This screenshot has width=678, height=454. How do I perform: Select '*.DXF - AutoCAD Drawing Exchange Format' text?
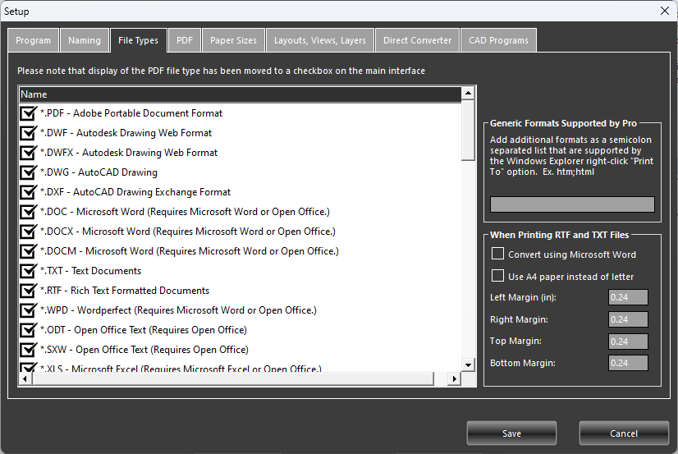135,192
